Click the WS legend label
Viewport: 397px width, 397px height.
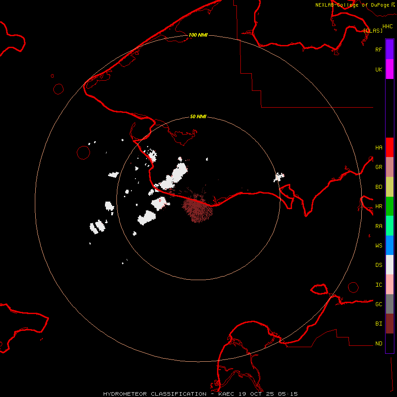[x=378, y=246]
